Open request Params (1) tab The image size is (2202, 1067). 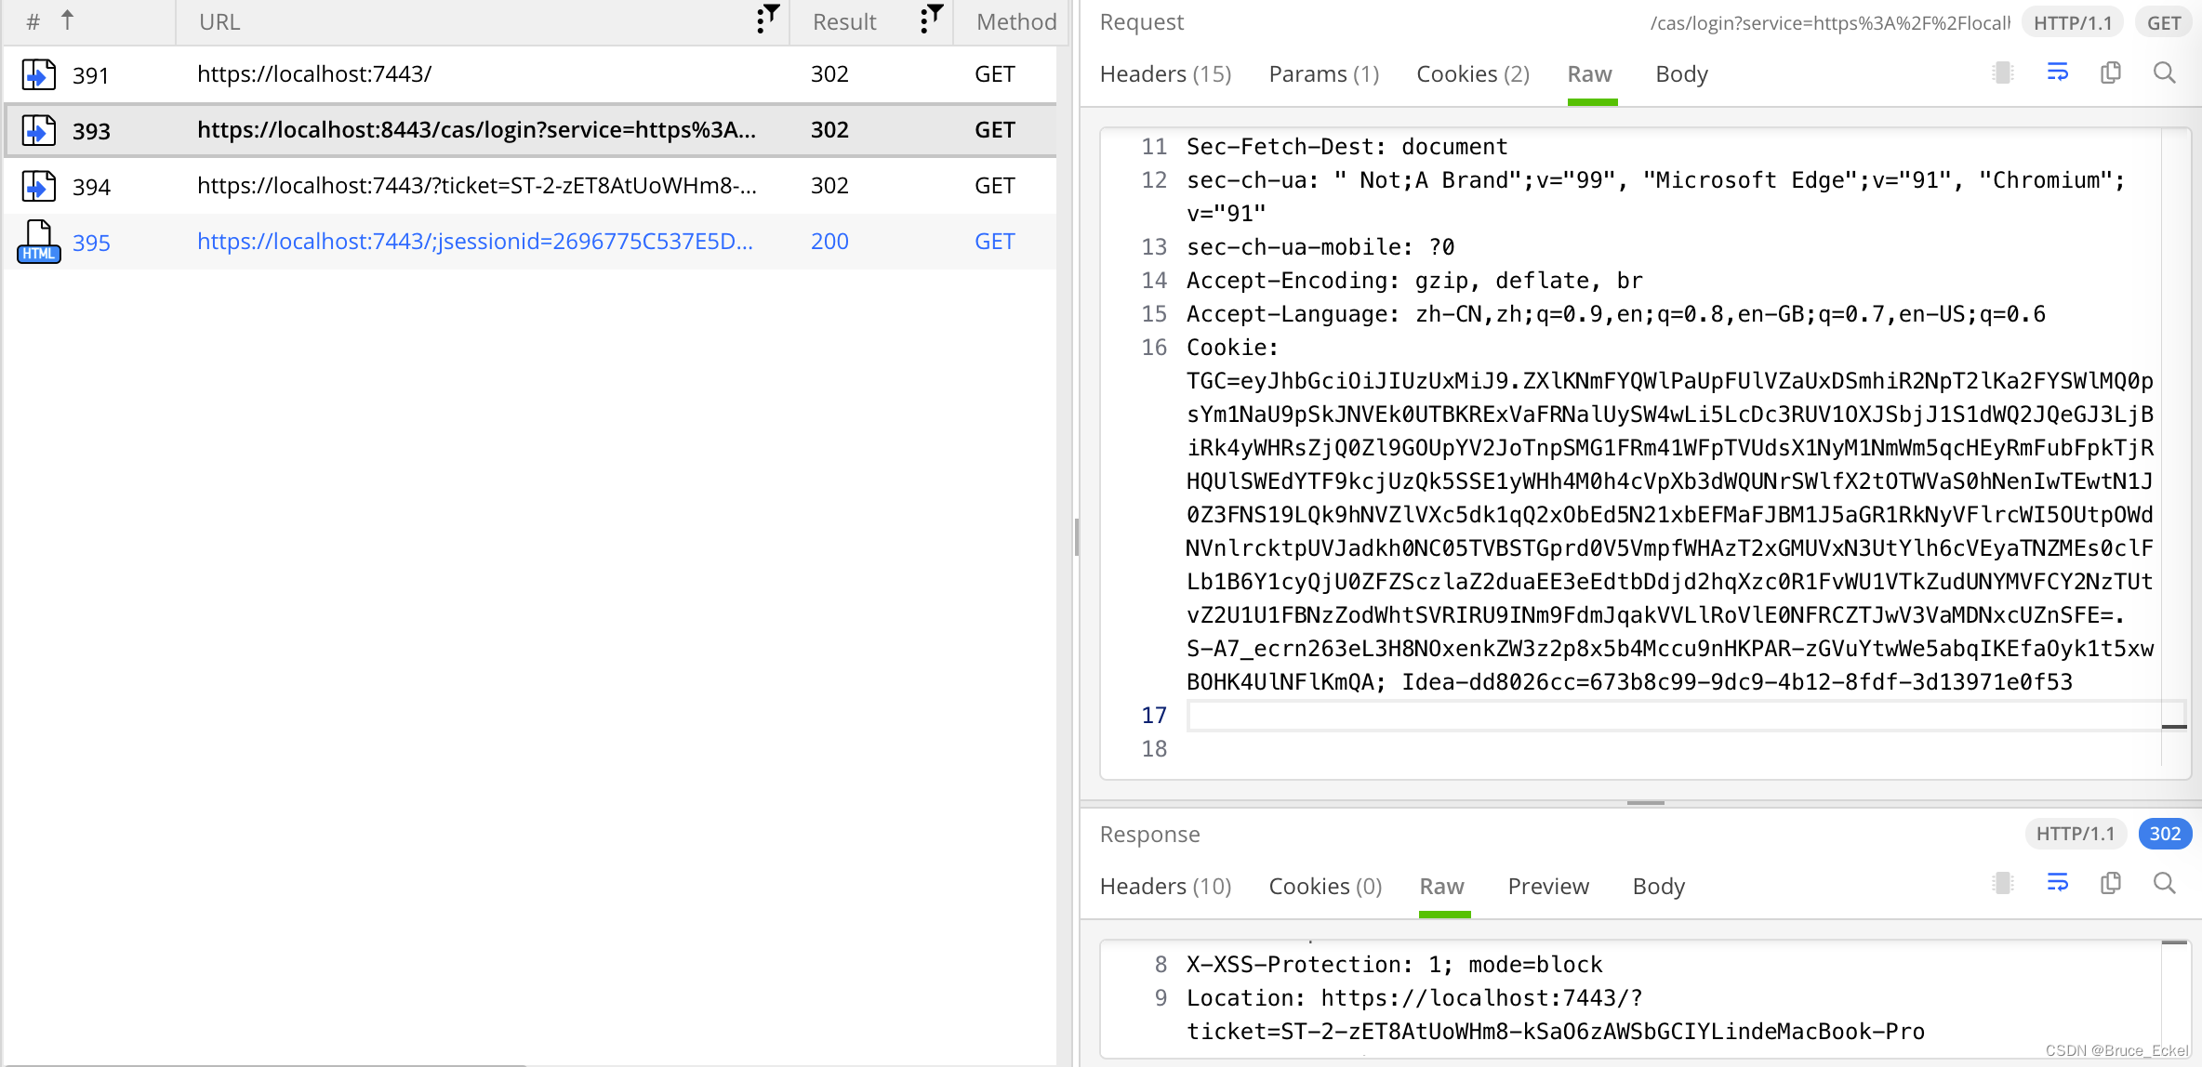click(1324, 74)
